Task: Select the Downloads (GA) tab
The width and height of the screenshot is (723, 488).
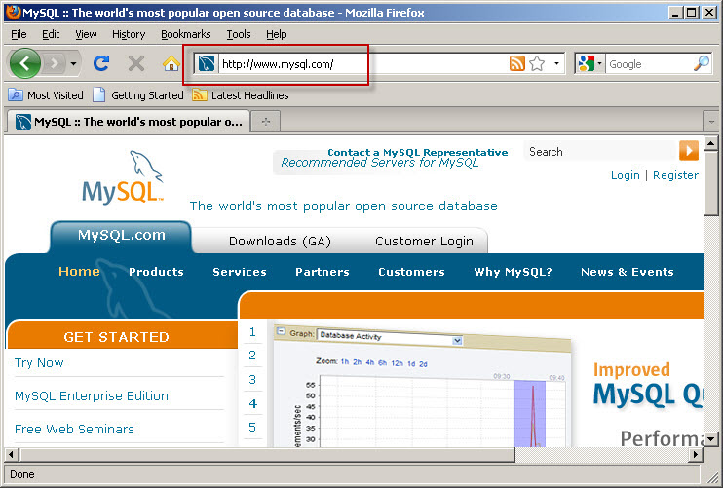Action: 280,241
